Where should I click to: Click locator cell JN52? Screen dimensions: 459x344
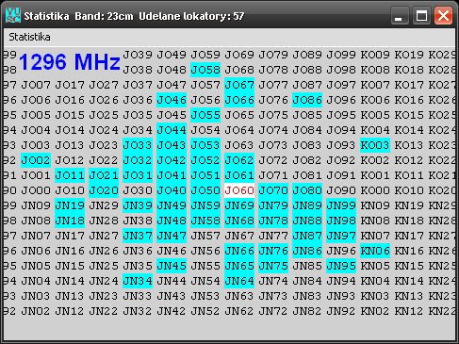(205, 311)
